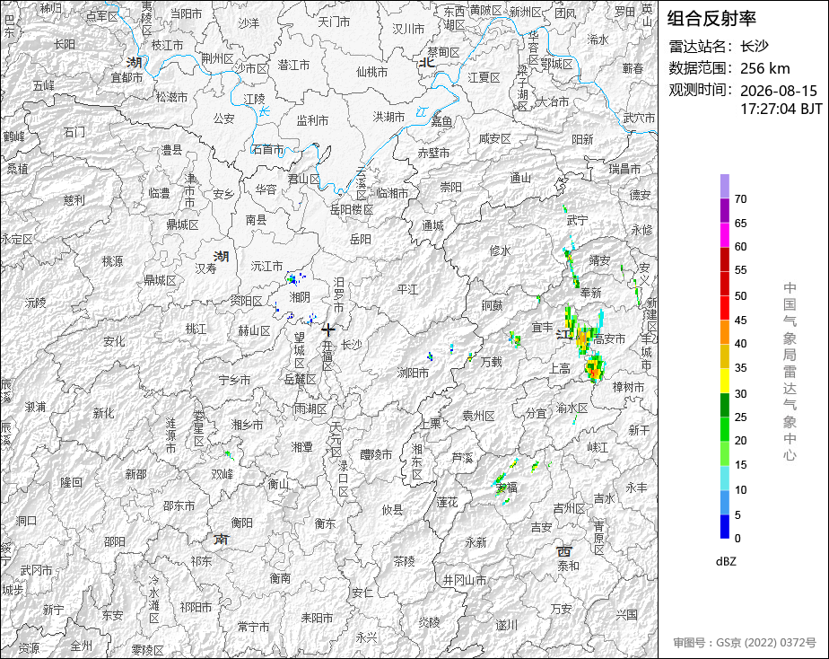Click the blue 0 dBZ legend color

[725, 527]
